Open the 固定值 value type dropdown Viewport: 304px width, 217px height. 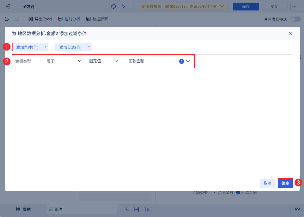104,61
